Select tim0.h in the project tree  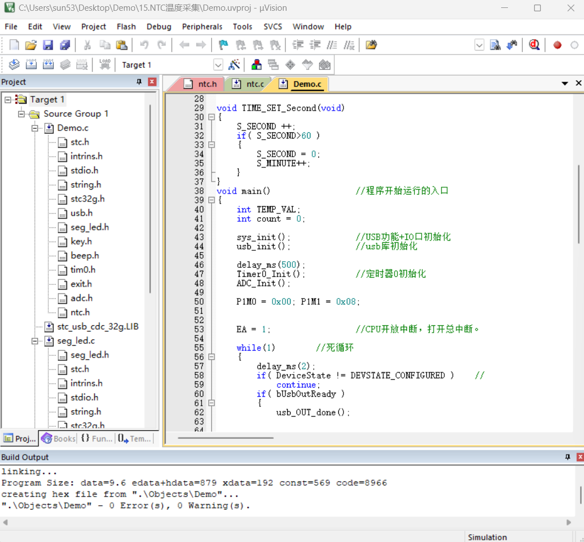pyautogui.click(x=83, y=270)
